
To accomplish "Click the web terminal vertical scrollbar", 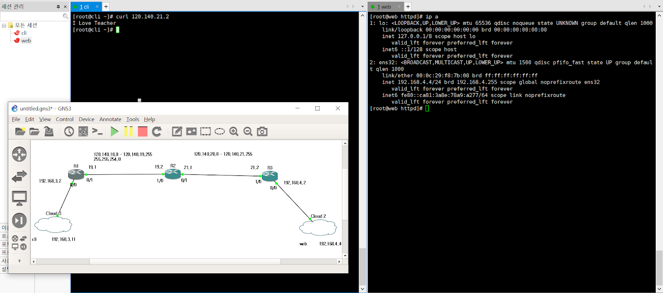I will click(x=659, y=153).
